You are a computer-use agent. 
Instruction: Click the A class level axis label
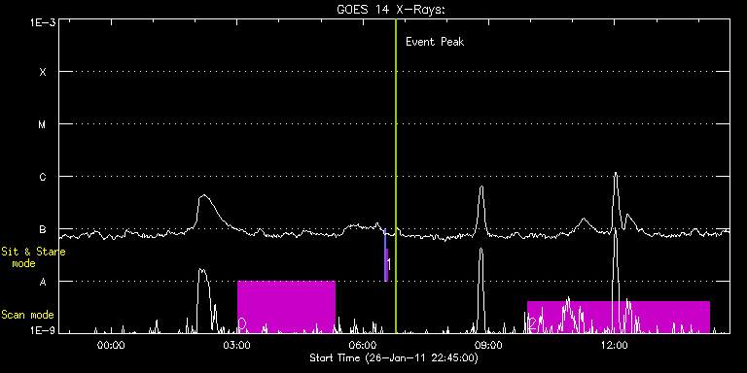click(43, 282)
